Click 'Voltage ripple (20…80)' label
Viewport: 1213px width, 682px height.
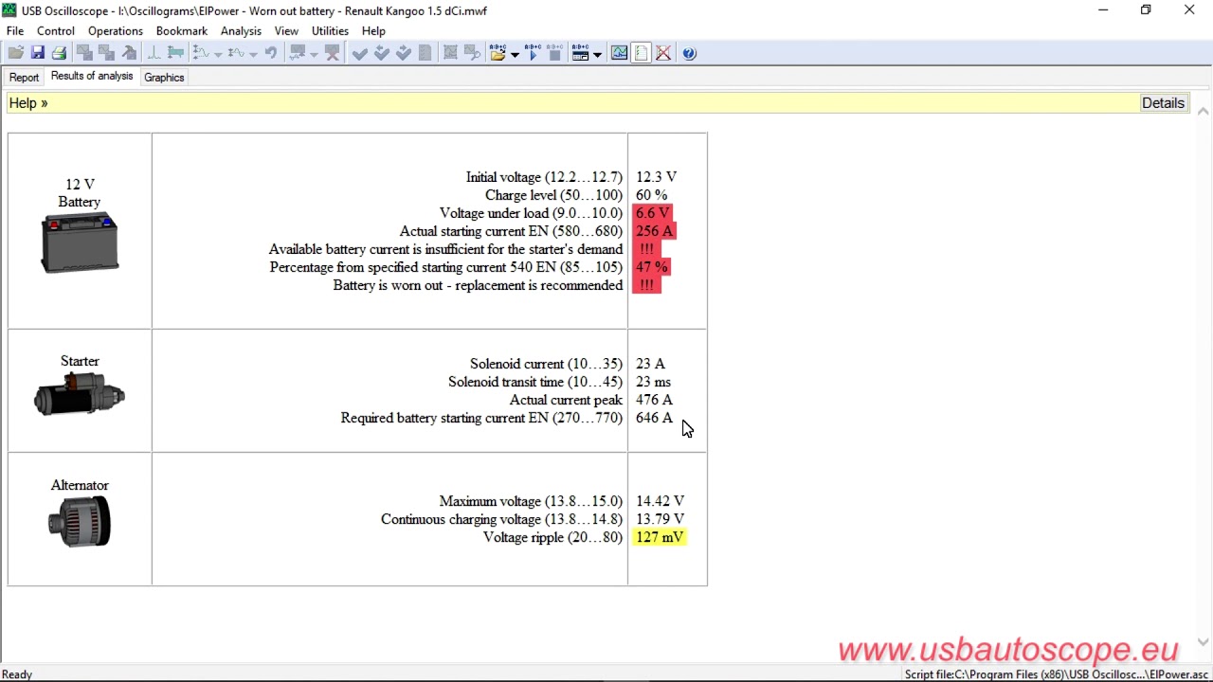[552, 537]
